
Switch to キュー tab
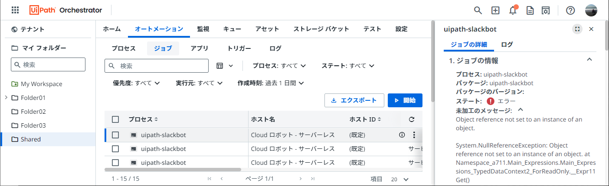point(232,29)
